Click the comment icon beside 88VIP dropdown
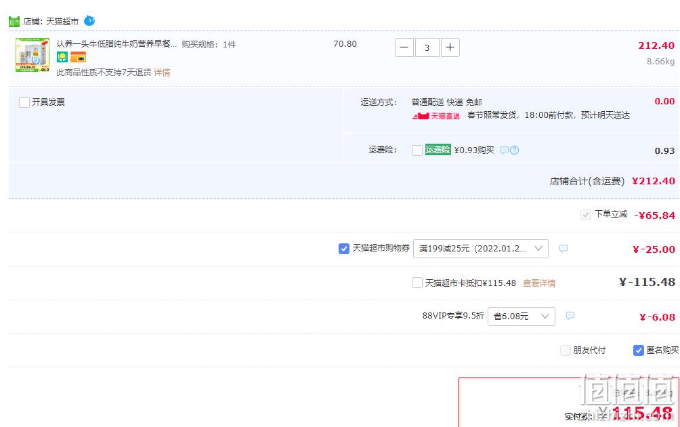Screen dimensions: 680x427 (x=570, y=315)
